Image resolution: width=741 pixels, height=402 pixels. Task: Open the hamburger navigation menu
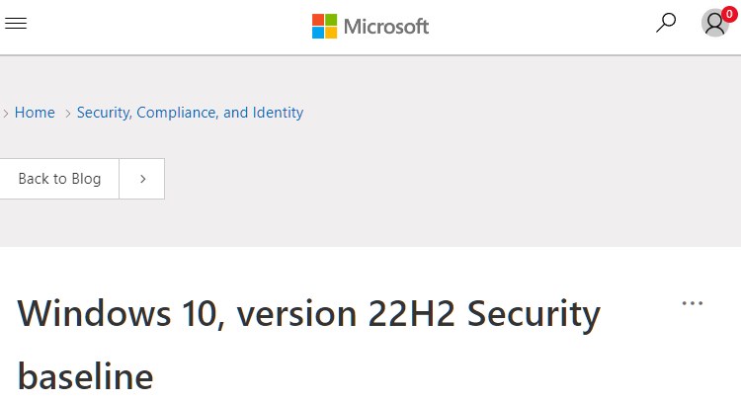point(16,23)
